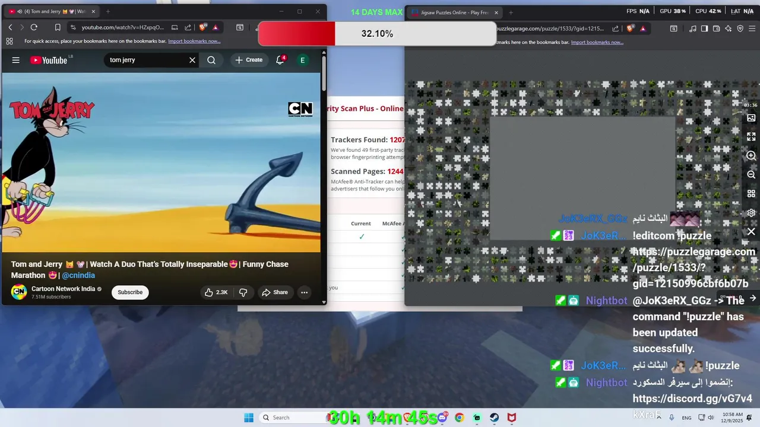Show the puzzle preview image icon
Image resolution: width=760 pixels, height=427 pixels.
[751, 118]
